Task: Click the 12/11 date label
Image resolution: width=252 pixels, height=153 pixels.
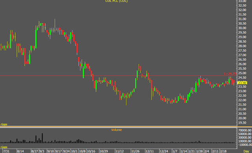Action: click(150, 151)
